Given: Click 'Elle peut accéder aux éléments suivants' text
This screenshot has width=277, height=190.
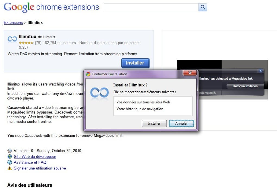Looking at the screenshot, I should click(144, 92).
